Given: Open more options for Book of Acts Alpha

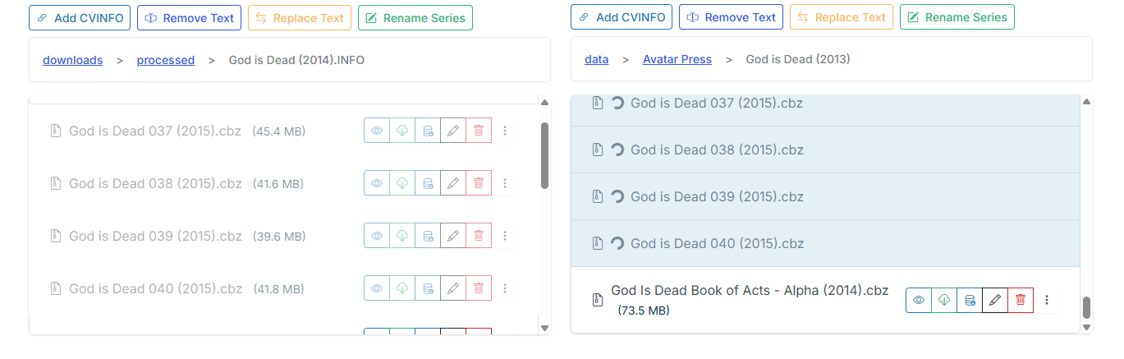Looking at the screenshot, I should coord(1047,301).
